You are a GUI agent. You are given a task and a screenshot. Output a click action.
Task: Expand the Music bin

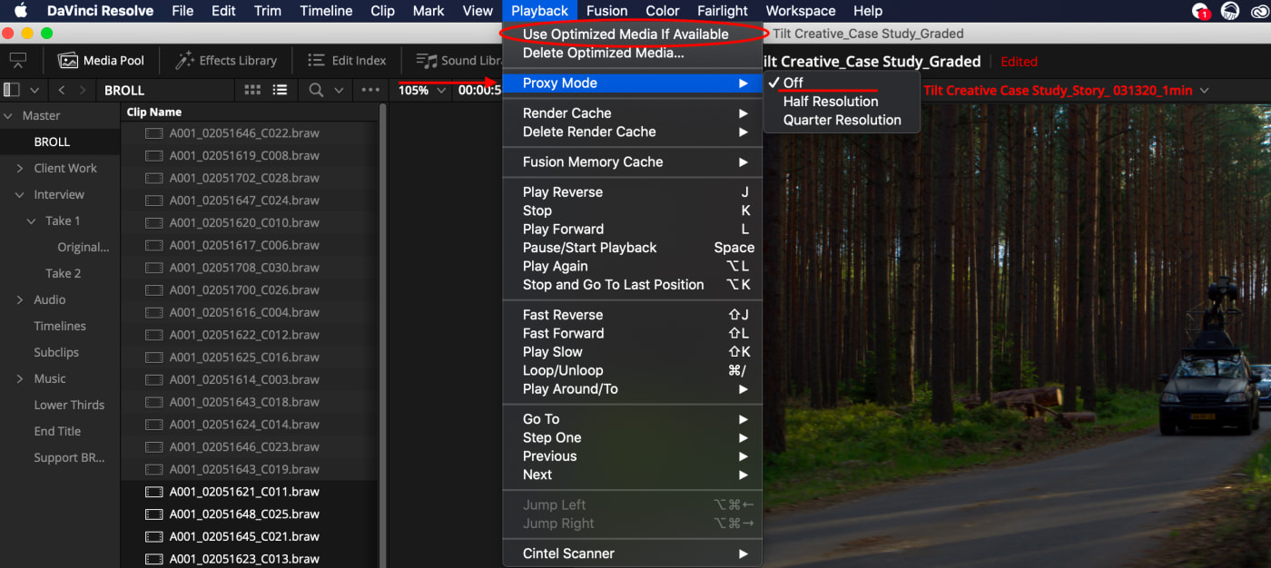pyautogui.click(x=20, y=378)
